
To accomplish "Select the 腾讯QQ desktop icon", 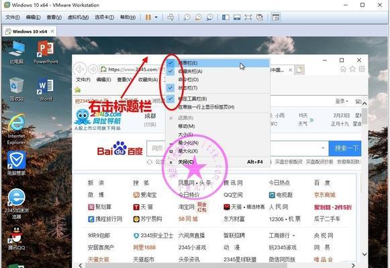I will (16, 238).
